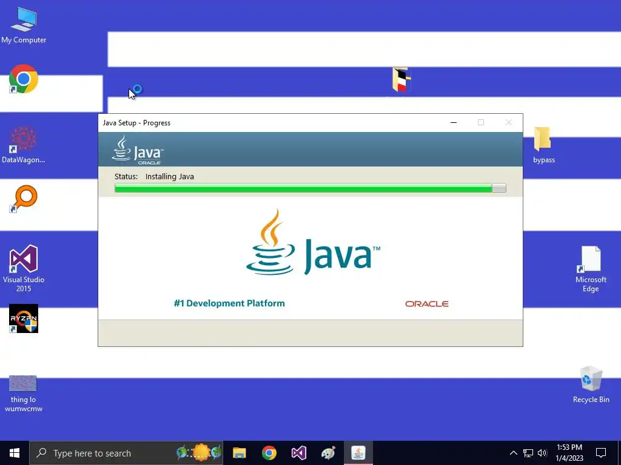Viewport: 621px width, 465px height.
Task: Open File Explorer from taskbar
Action: pos(239,453)
